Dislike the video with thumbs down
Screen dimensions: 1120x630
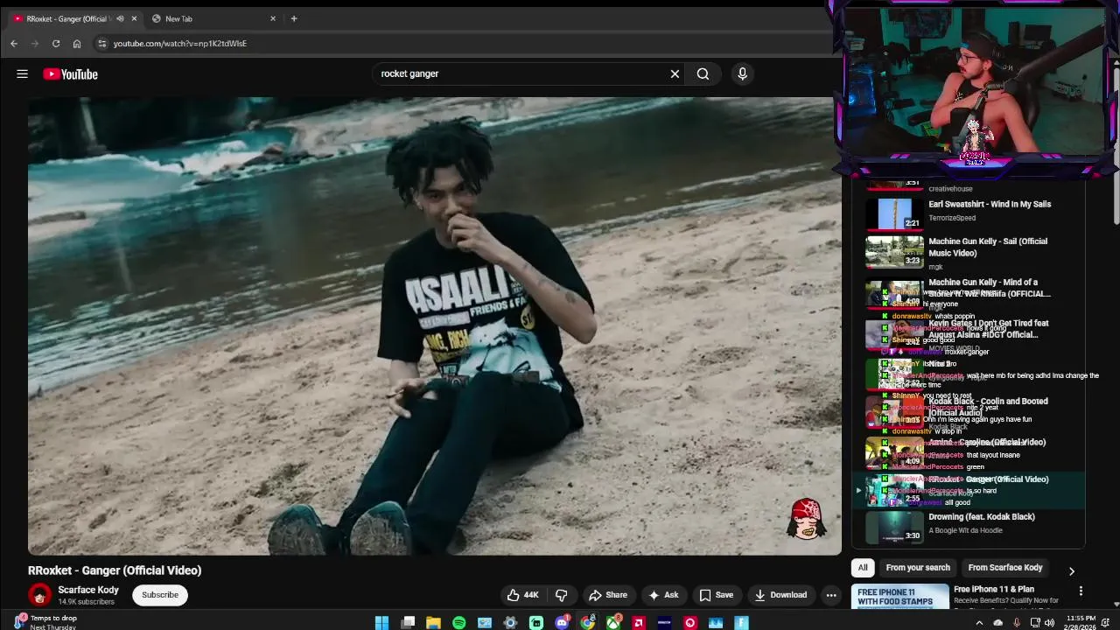[561, 595]
